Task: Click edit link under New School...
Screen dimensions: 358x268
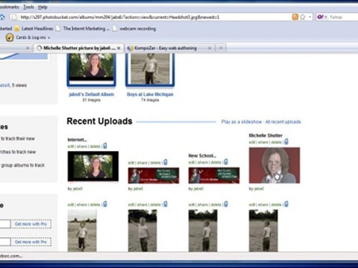Action: pyautogui.click(x=191, y=163)
